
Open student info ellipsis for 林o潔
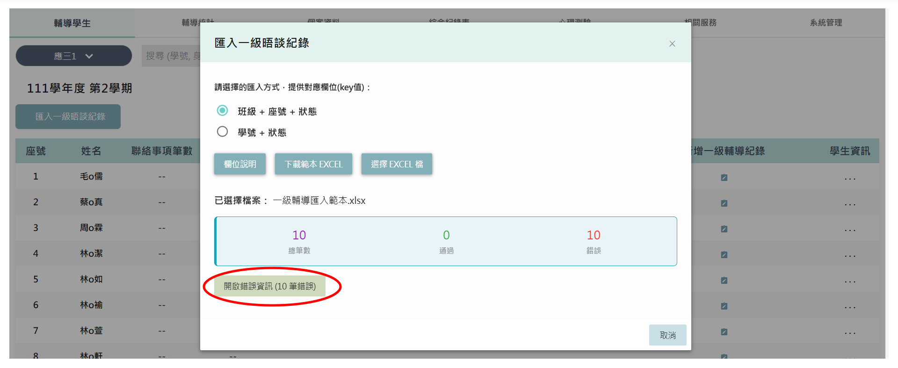click(x=850, y=256)
